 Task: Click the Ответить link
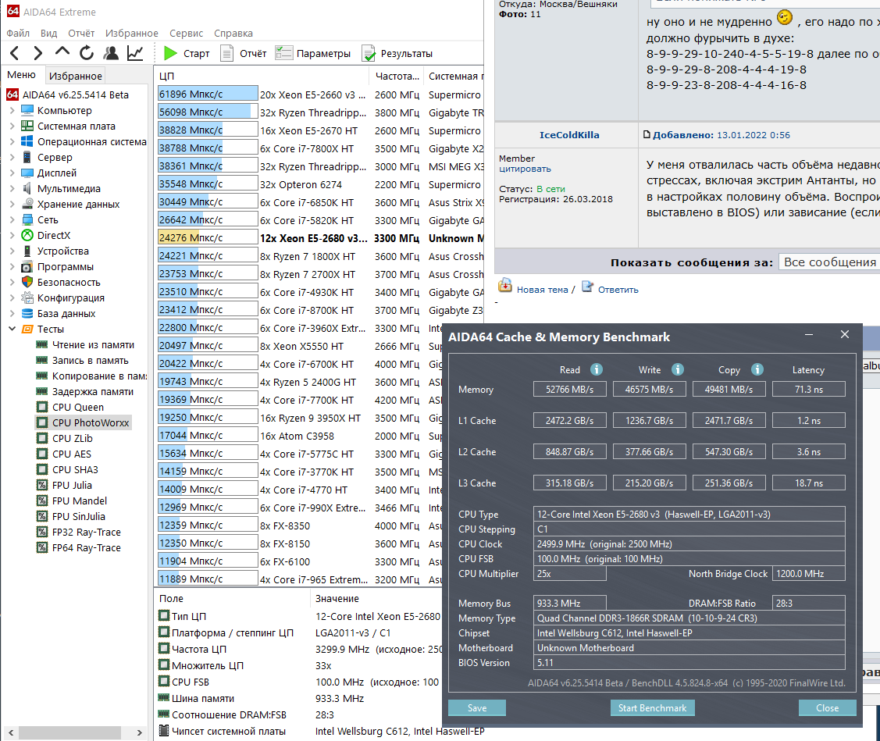tap(618, 290)
